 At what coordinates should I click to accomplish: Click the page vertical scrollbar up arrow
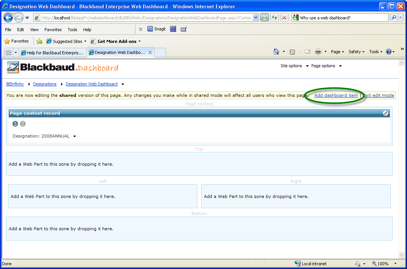[x=402, y=63]
